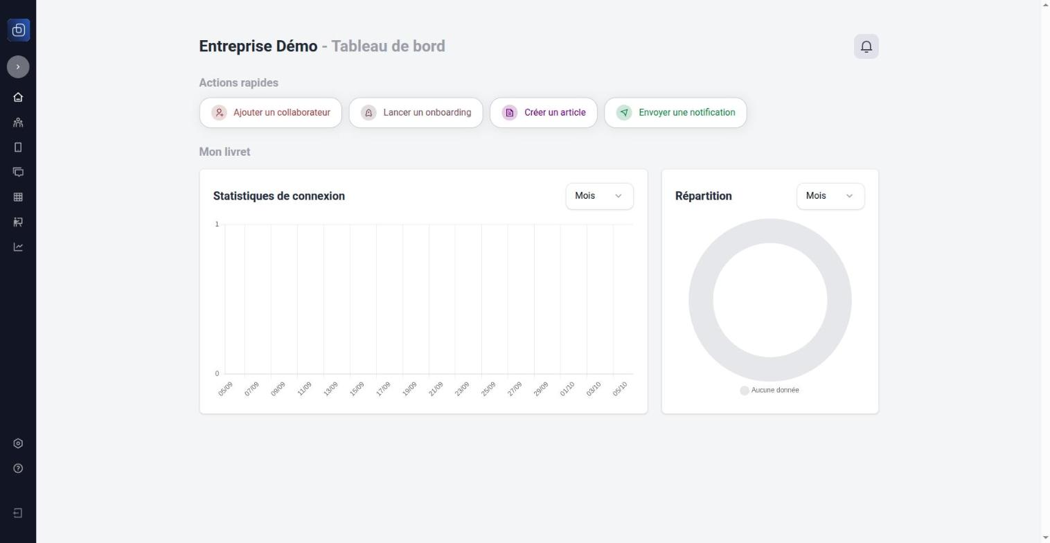
Task: Click the Mon livret section heading
Action: point(224,152)
